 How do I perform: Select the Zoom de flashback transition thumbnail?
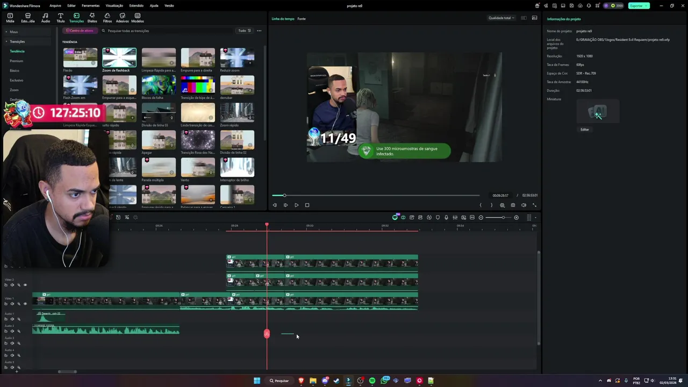[x=119, y=58]
